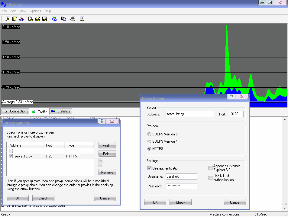Image resolution: width=288 pixels, height=217 pixels.
Task: Click the 3128 port cell in proxy list
Action: (49, 156)
